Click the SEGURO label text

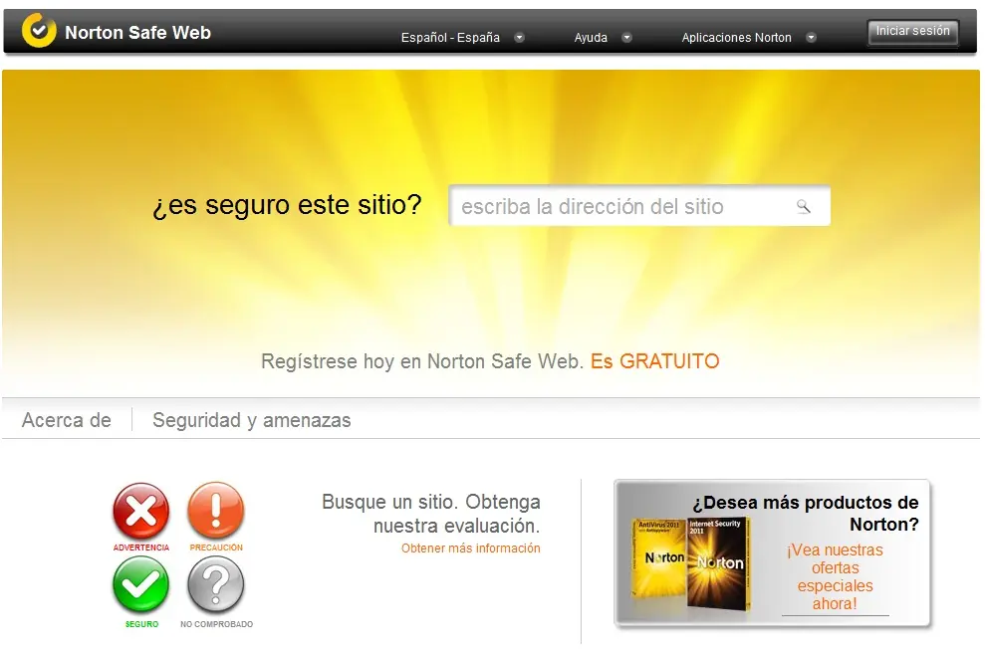point(142,624)
